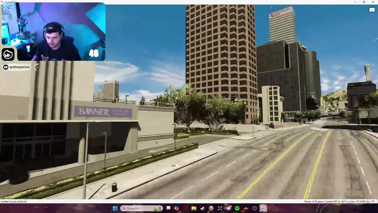378x213 pixels.
Task: Open the orange cloud taskbar icon
Action: click(x=246, y=208)
